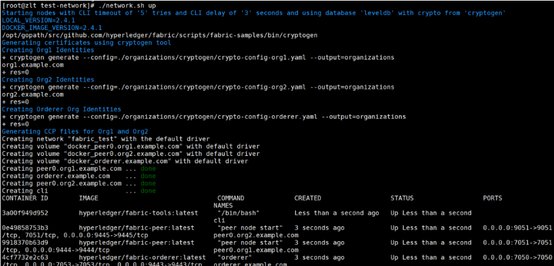The image size is (554, 266).
Task: Click 'Creating peer0.org1.example.com ... done' line
Action: (x=79, y=169)
